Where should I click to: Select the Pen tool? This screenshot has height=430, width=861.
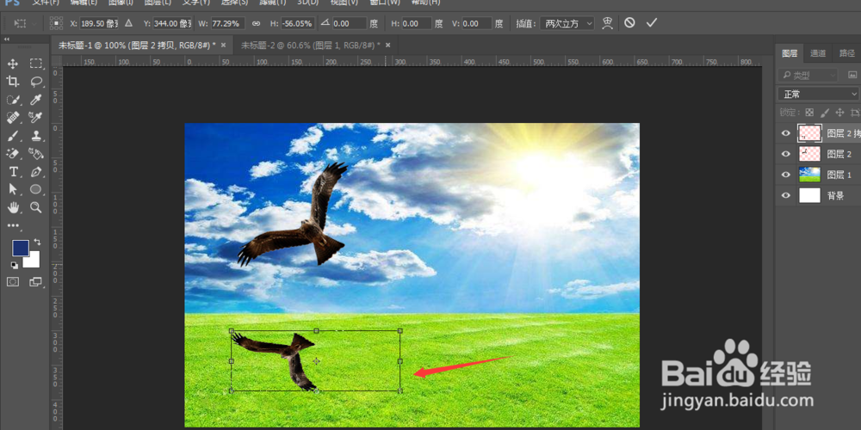[36, 172]
